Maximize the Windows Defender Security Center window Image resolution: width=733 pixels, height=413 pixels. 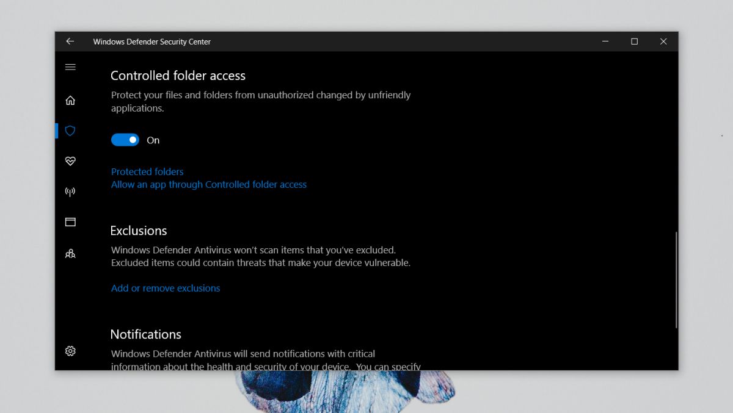pyautogui.click(x=634, y=41)
